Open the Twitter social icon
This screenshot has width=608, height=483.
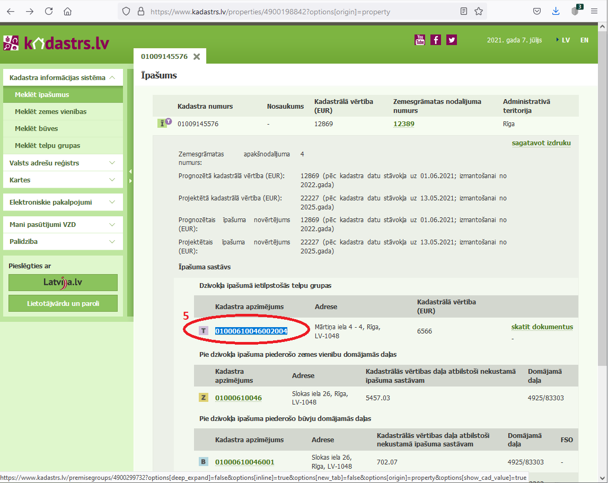pyautogui.click(x=451, y=40)
